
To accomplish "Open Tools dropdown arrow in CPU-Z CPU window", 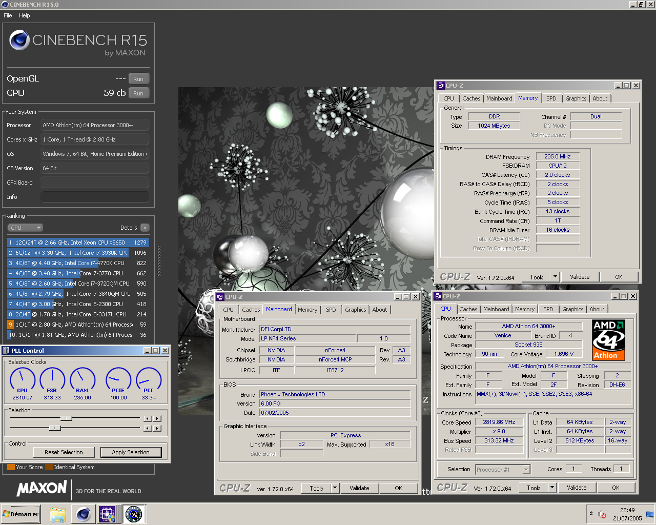I will (552, 488).
